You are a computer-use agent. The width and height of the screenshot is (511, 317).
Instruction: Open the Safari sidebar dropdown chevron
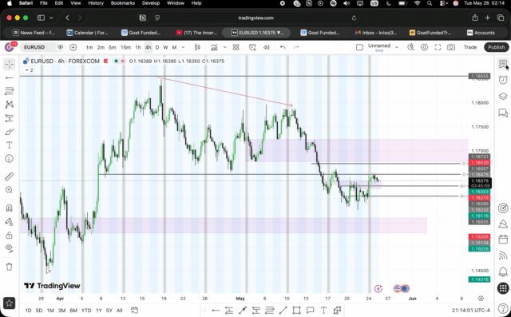coord(51,18)
